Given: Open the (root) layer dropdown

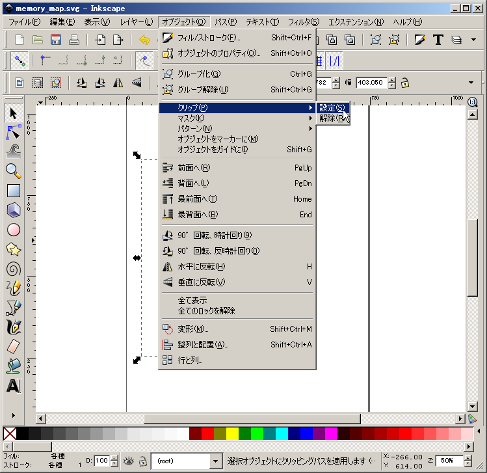Looking at the screenshot, I should click(x=215, y=461).
